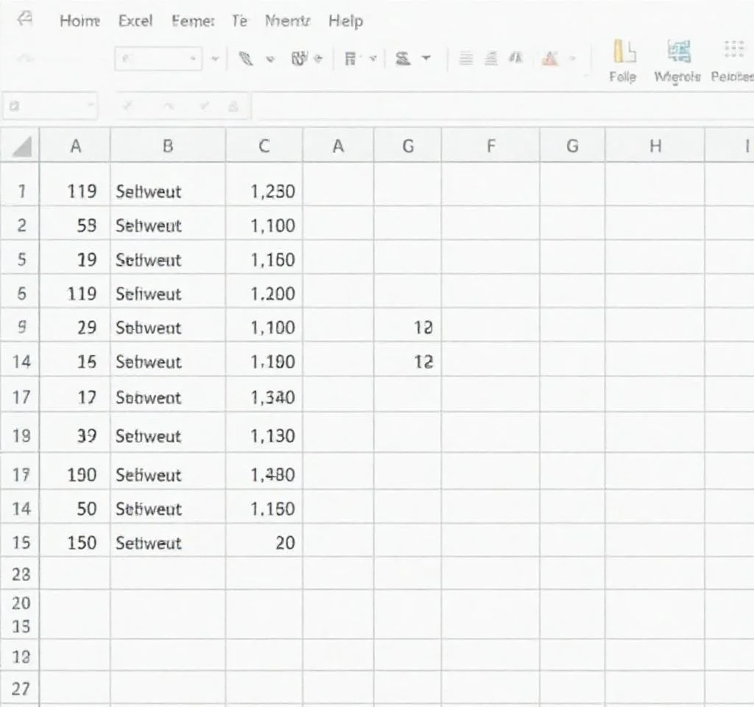Click the blue Wigrels grid icon
754x707 pixels.
[x=677, y=52]
